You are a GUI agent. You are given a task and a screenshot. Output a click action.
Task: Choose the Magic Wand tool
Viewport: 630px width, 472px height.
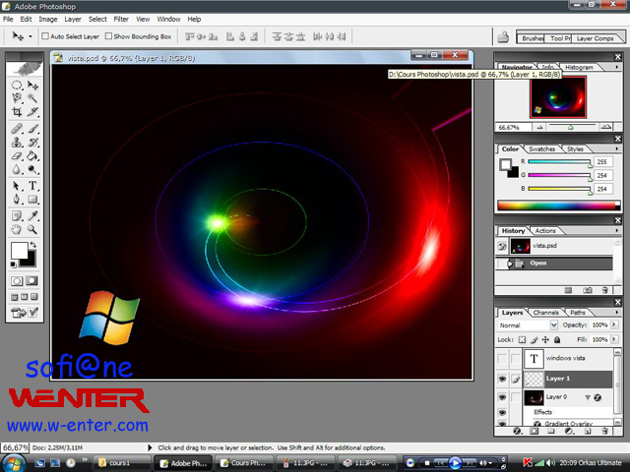(x=32, y=98)
